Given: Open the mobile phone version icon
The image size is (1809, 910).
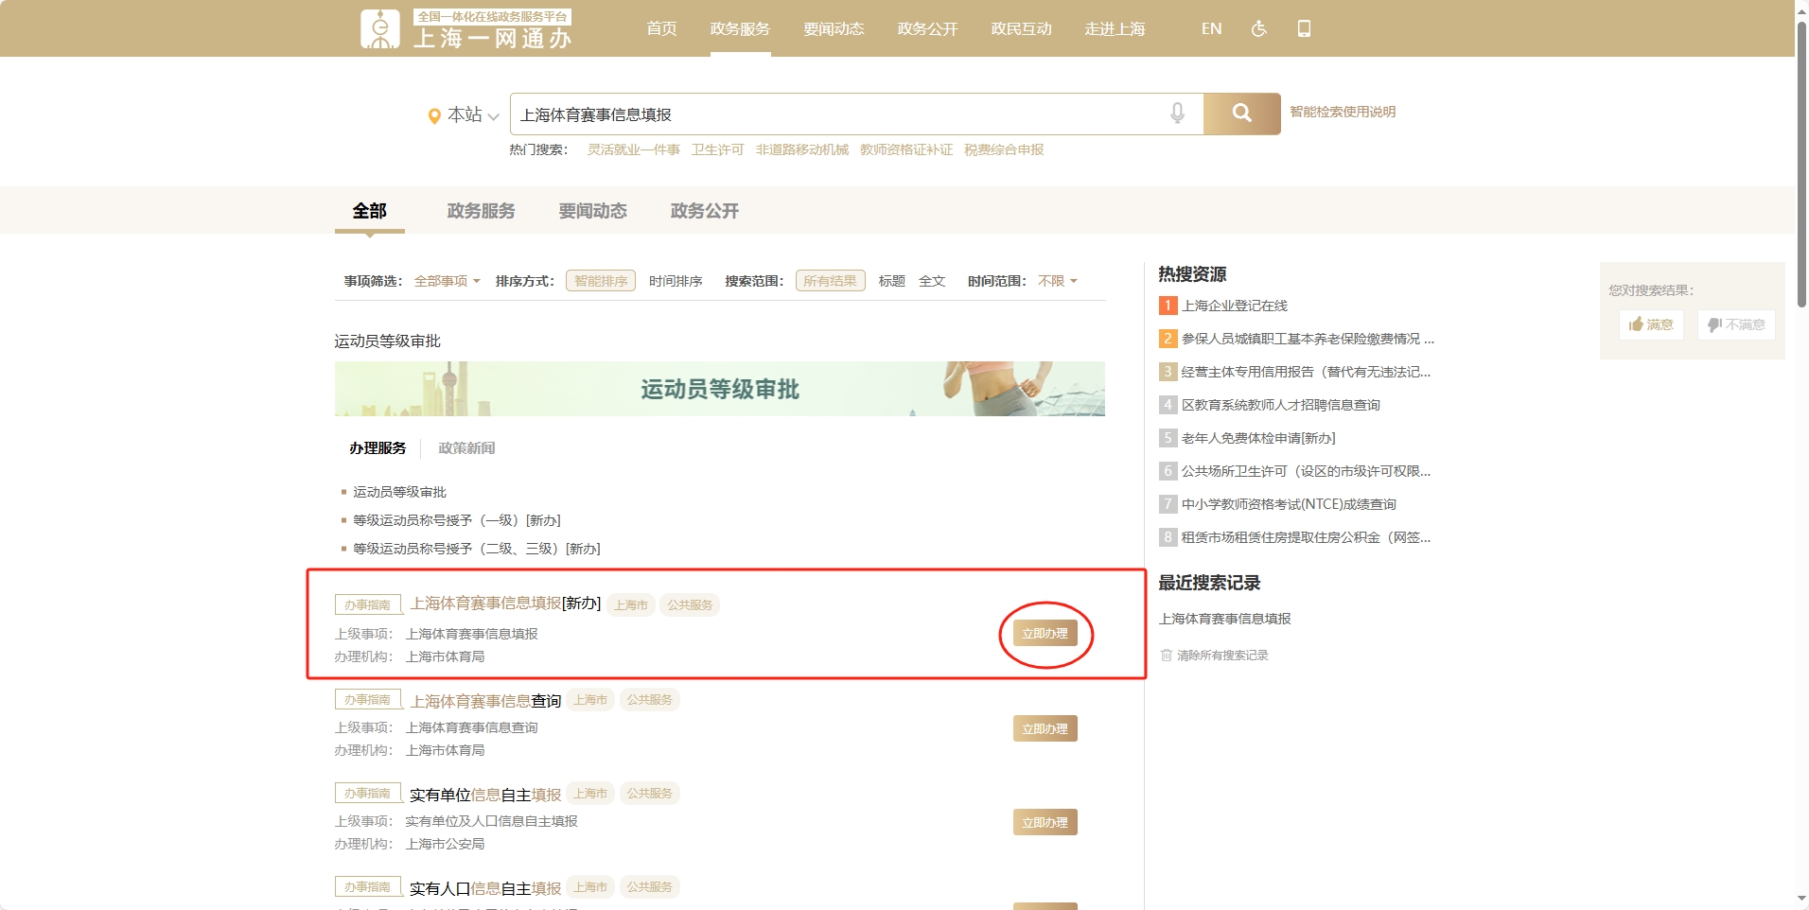Looking at the screenshot, I should pos(1304,28).
